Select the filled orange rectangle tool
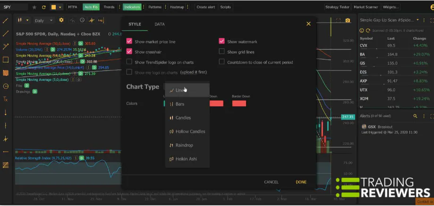Image resolution: width=434 pixels, height=206 pixels. tap(6, 73)
